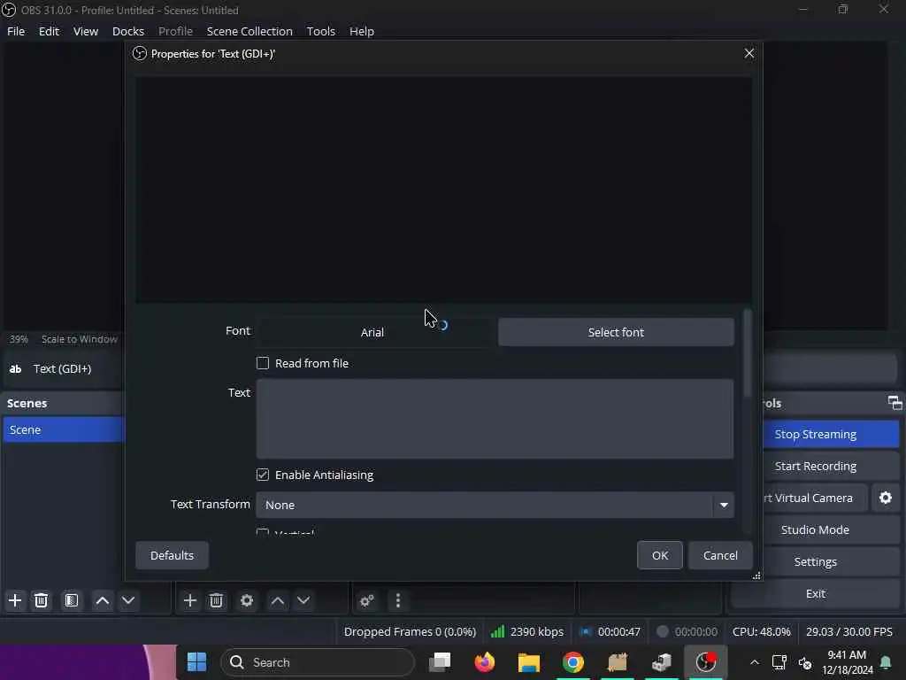Image resolution: width=906 pixels, height=680 pixels.
Task: Cancel the Properties dialog
Action: click(x=720, y=555)
